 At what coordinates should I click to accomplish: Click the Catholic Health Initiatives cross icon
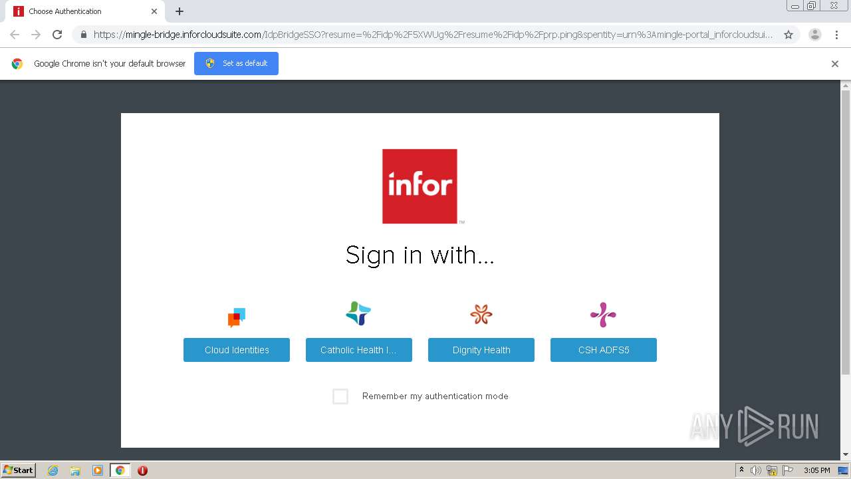pyautogui.click(x=358, y=313)
